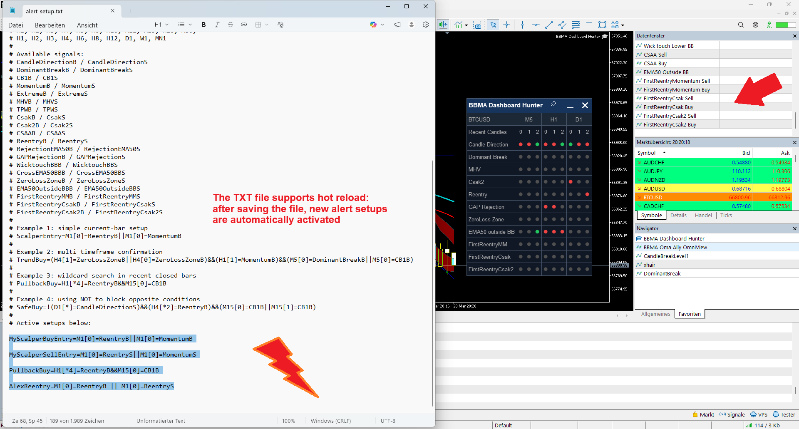
Task: Select the BTCUSD row in market watch
Action: point(713,197)
